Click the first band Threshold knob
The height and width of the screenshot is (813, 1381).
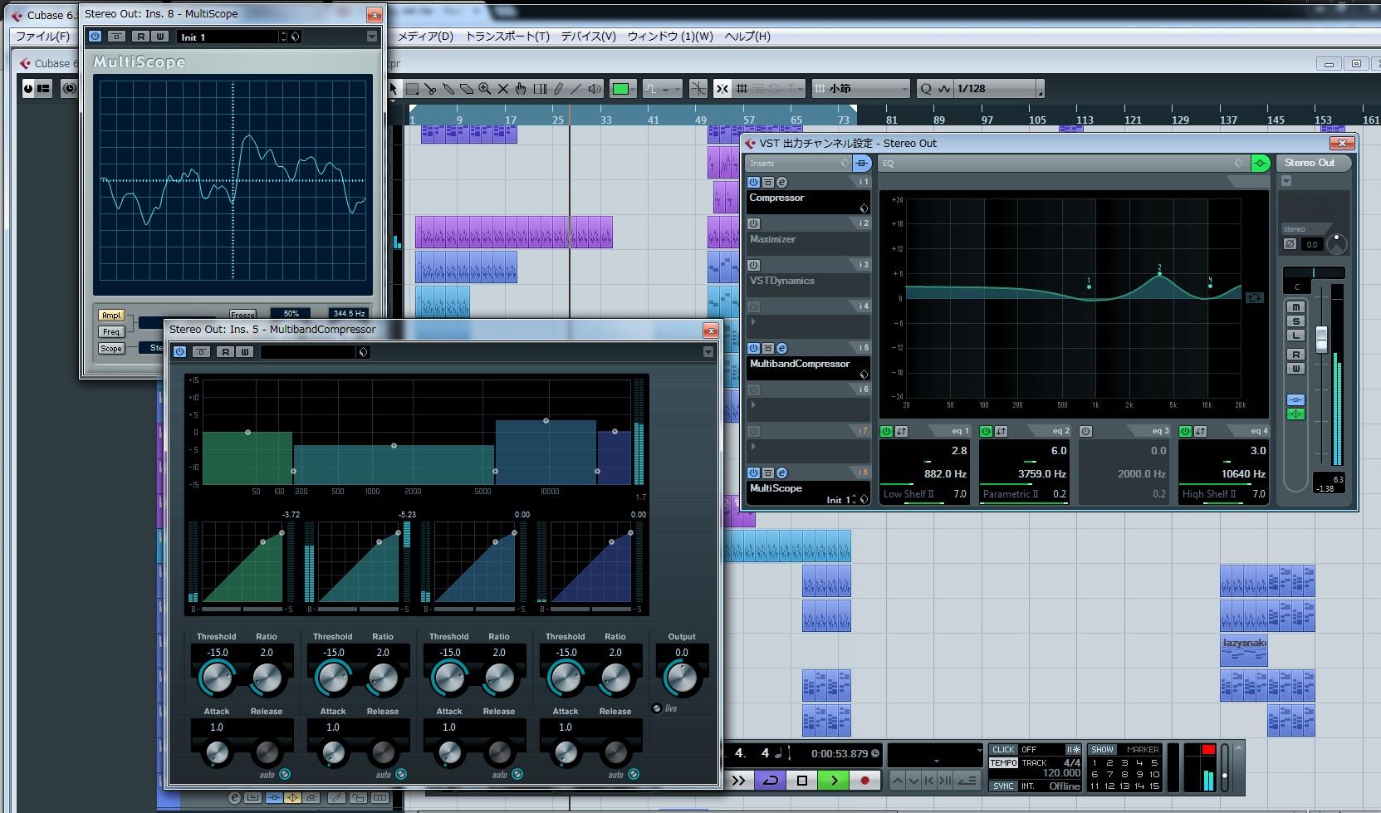click(217, 678)
